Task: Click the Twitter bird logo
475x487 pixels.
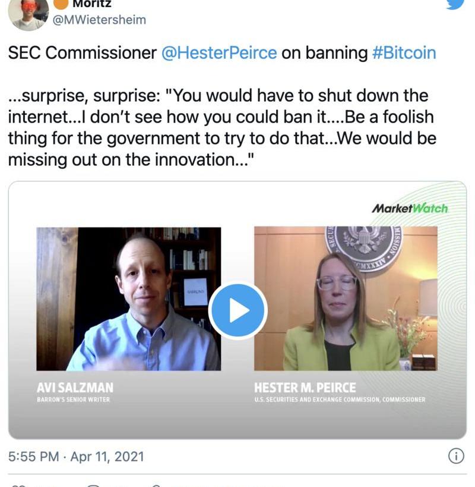Action: click(x=455, y=4)
